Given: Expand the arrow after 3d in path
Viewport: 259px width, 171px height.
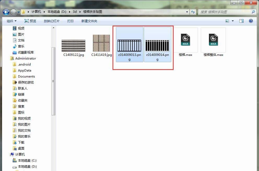Looking at the screenshot, I should 80,12.
